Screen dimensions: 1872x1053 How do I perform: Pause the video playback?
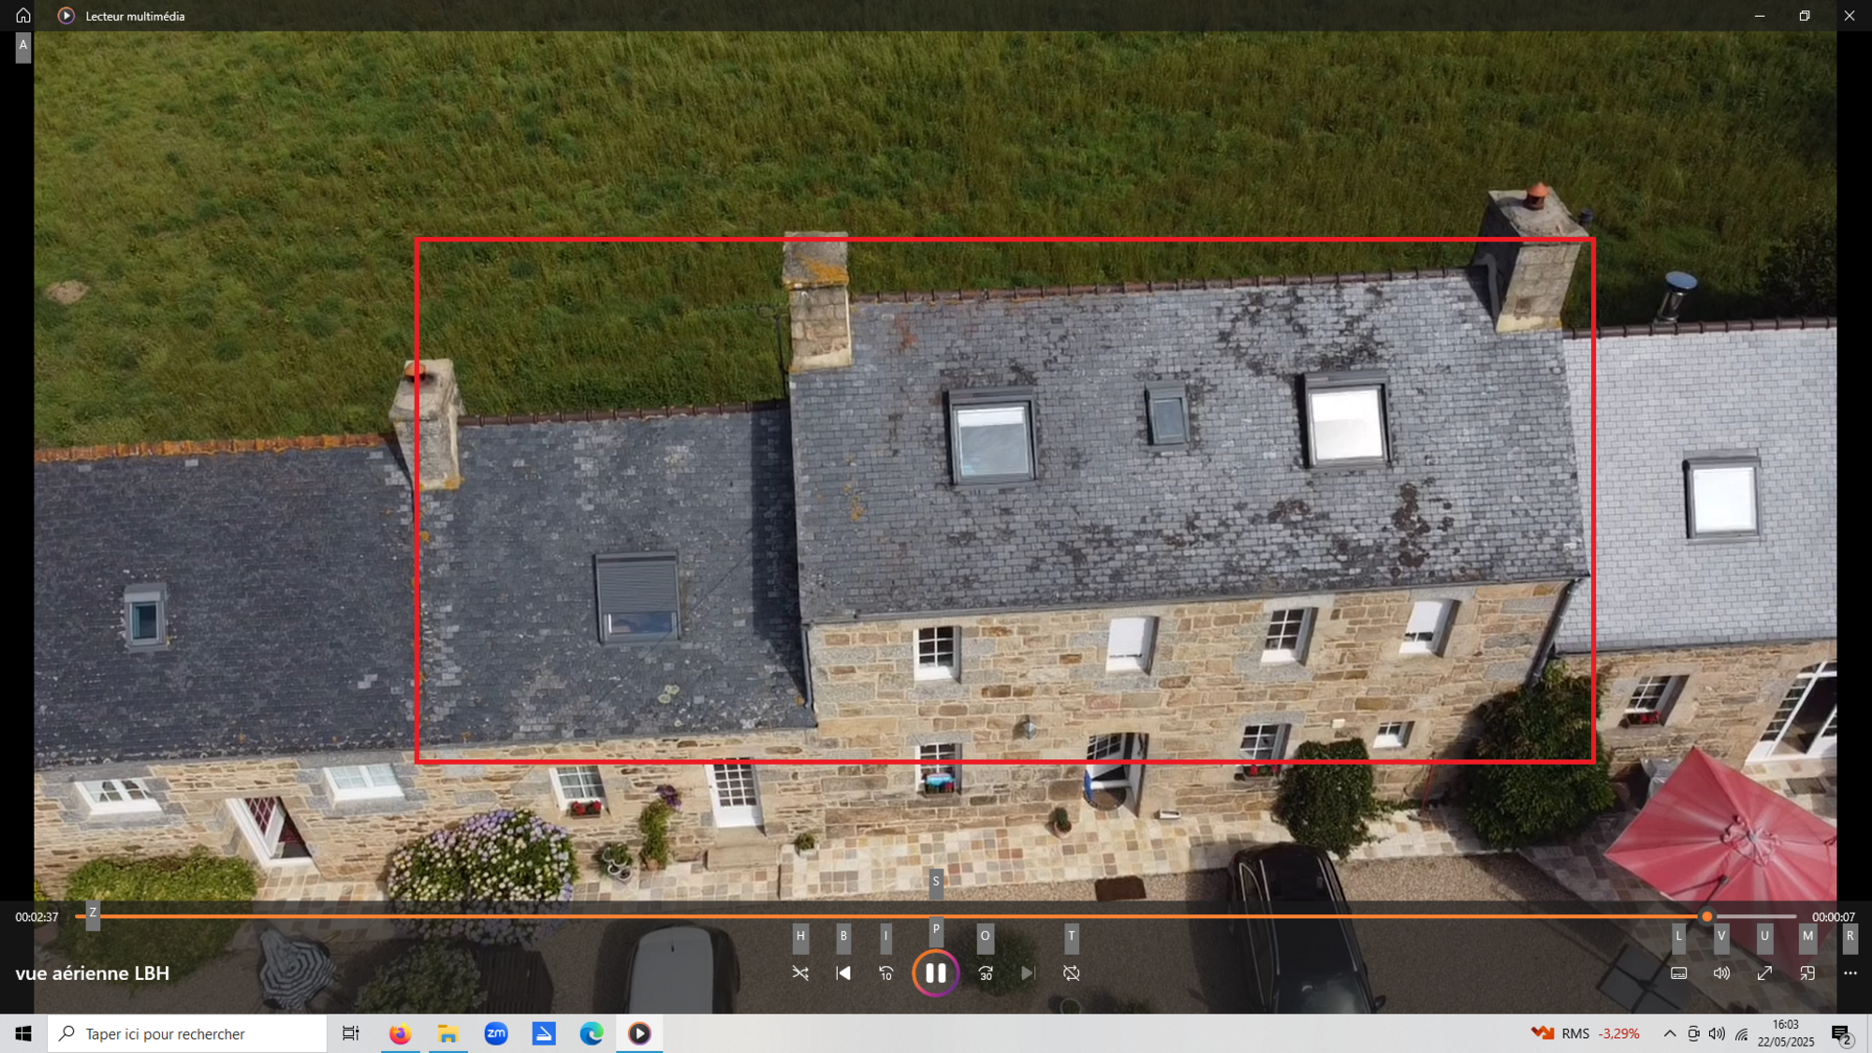tap(935, 973)
